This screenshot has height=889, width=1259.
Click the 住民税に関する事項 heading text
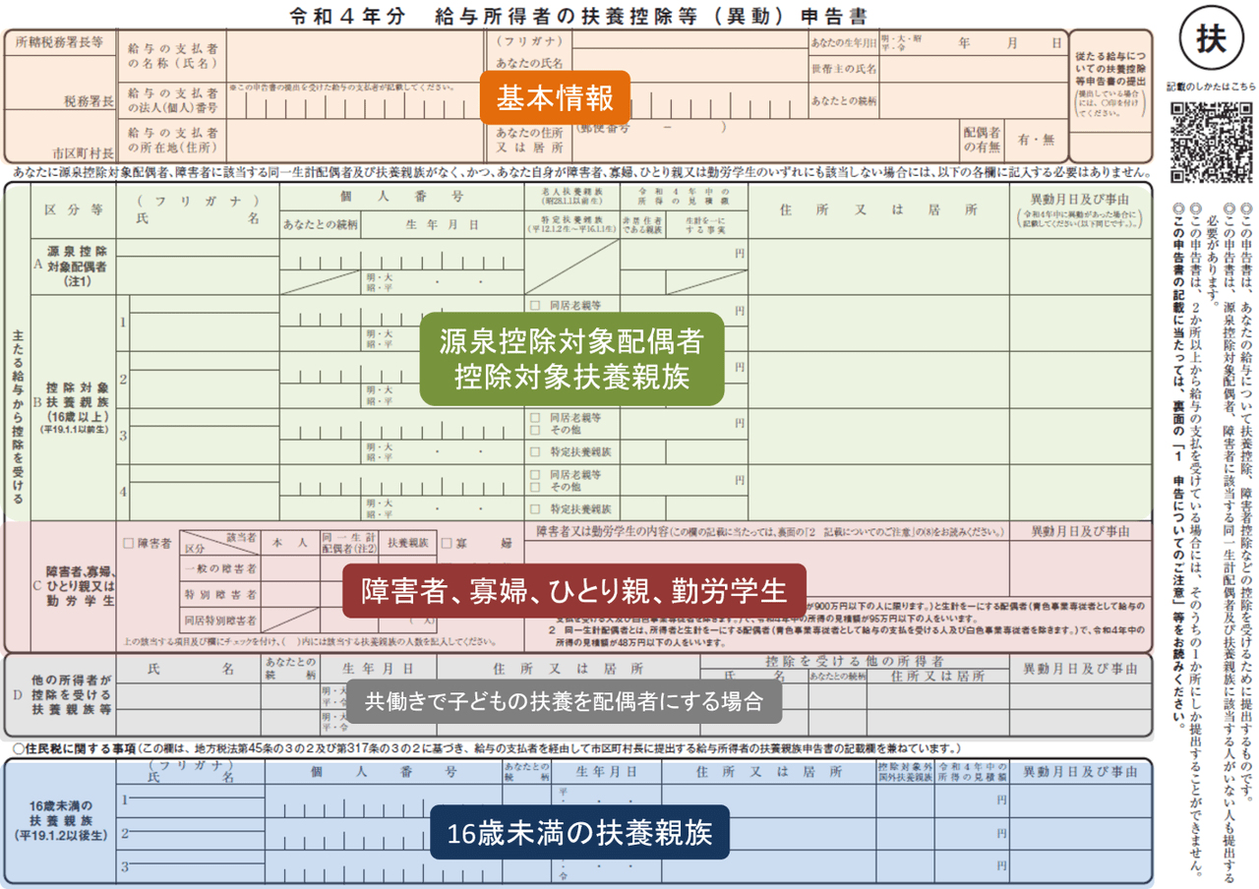coord(73,748)
